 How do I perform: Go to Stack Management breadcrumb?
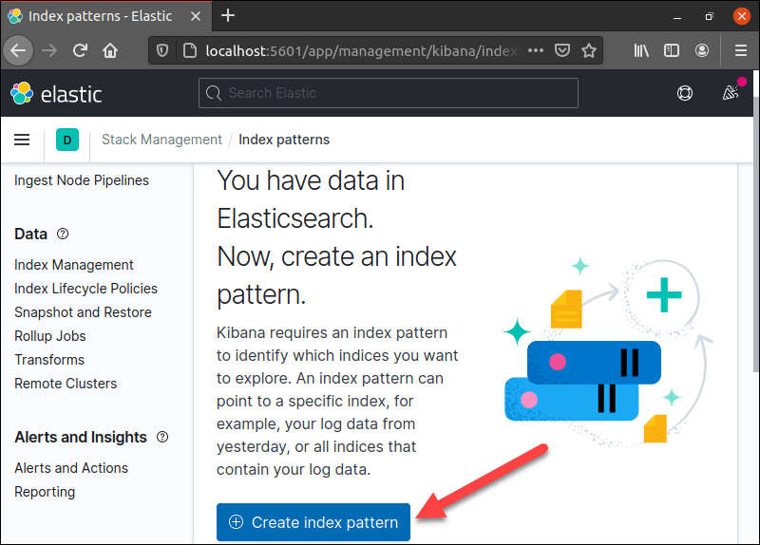click(x=161, y=140)
